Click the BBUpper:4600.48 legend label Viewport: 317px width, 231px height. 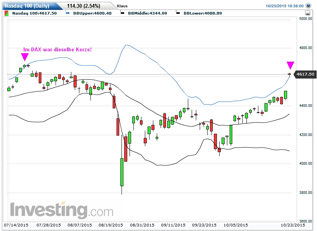pyautogui.click(x=92, y=13)
